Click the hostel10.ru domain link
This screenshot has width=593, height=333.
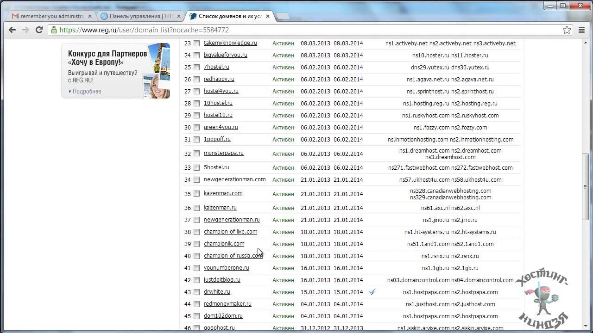218,115
